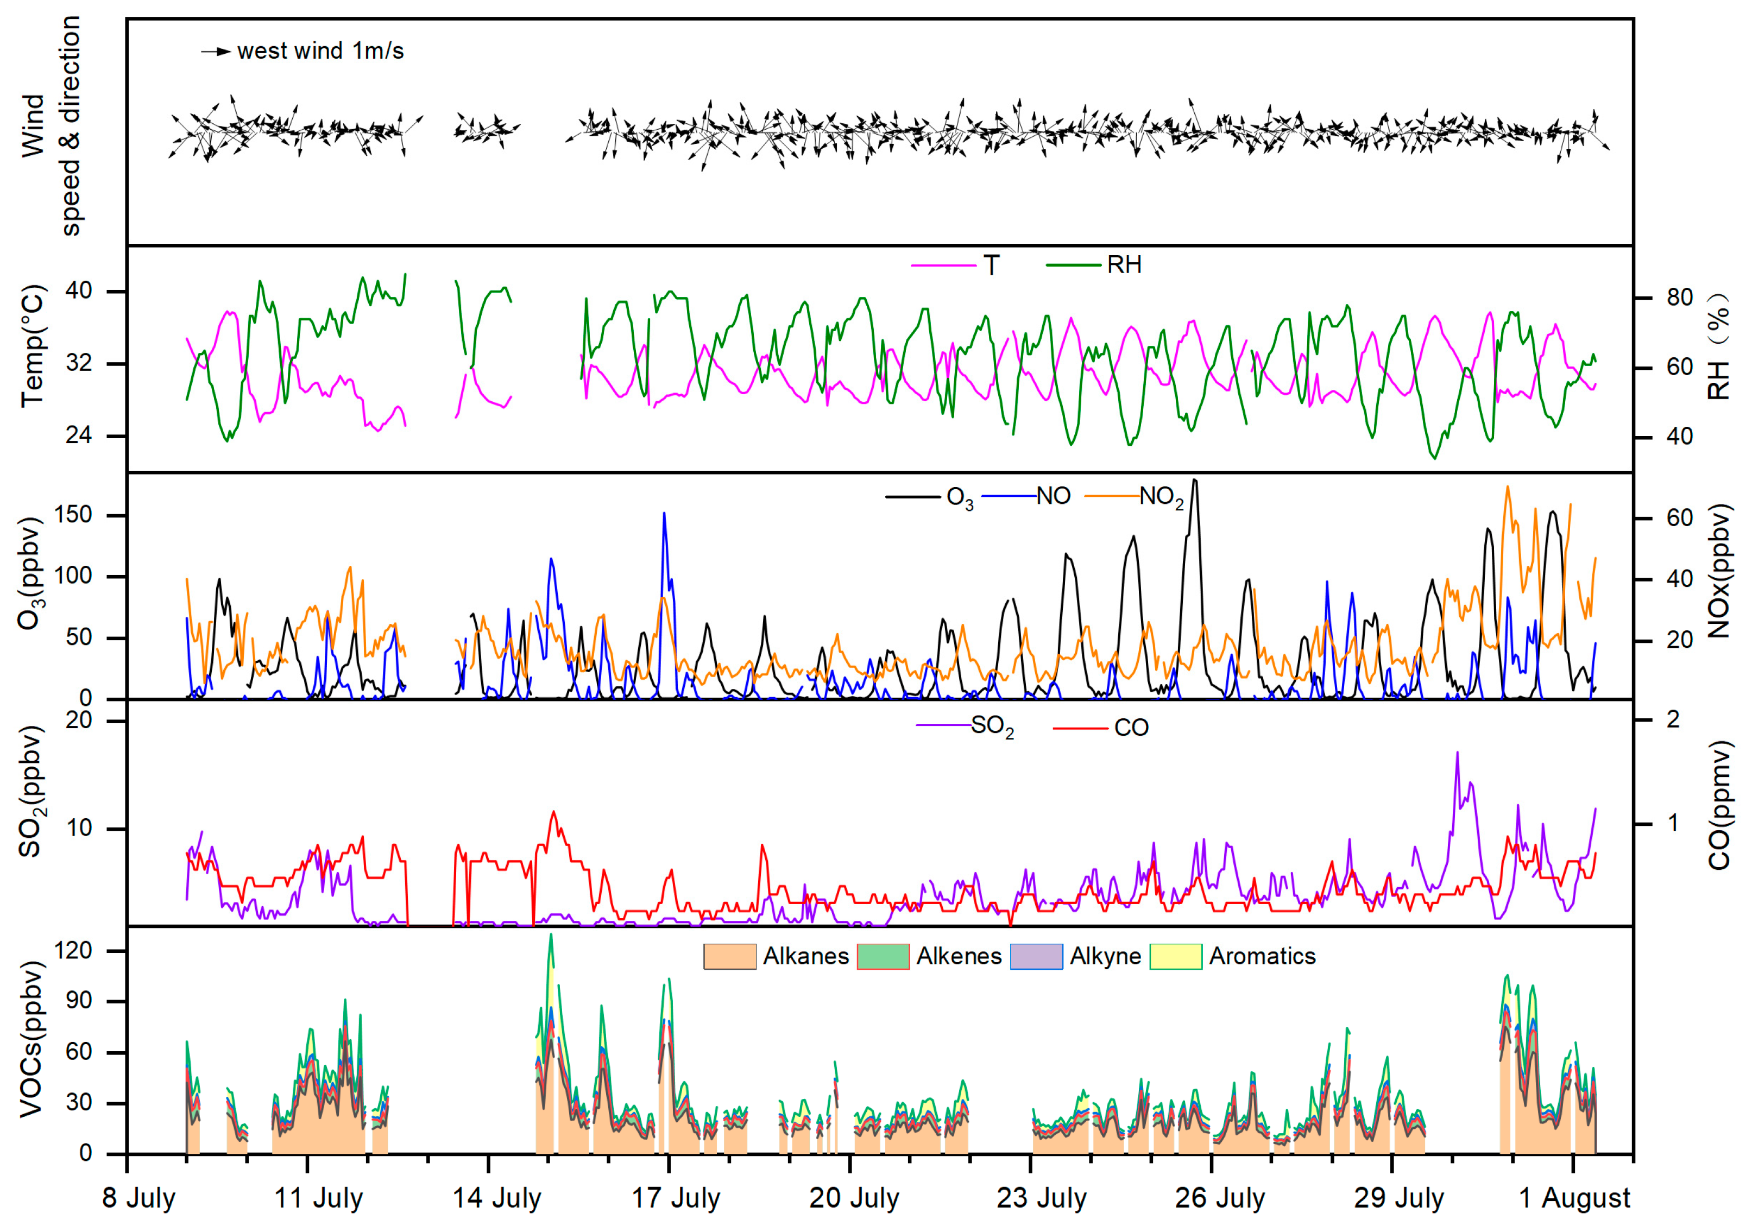Click the Alkyne purple legend swatch
The width and height of the screenshot is (1752, 1232).
[x=1036, y=956]
